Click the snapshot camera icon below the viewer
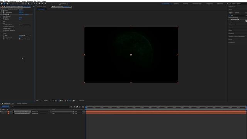The width and height of the screenshot is (247, 139). pos(74,100)
